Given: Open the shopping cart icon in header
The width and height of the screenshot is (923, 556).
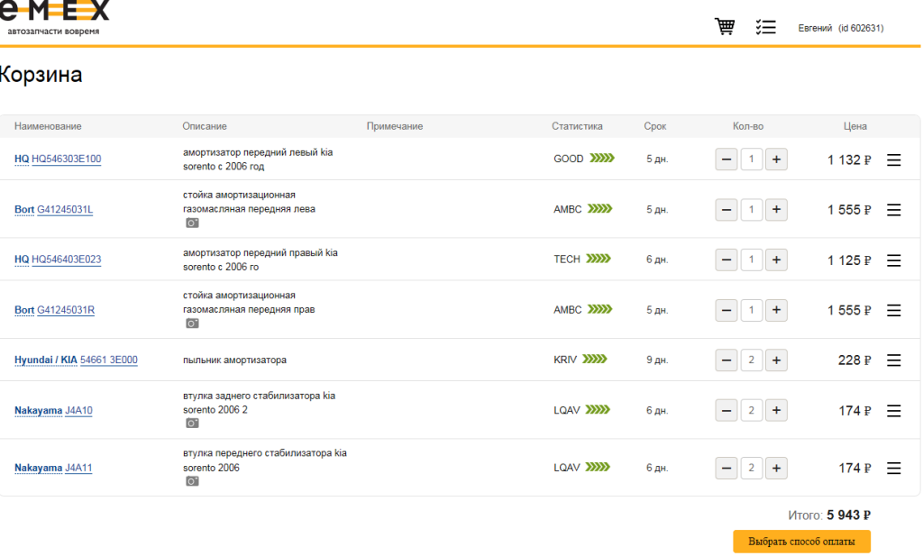Looking at the screenshot, I should 724,27.
